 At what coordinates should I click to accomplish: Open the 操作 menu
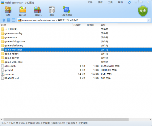coord(100,2)
